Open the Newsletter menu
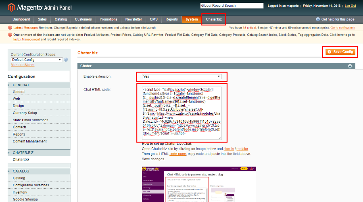Viewport: 363px width, 202px height. tap(134, 19)
